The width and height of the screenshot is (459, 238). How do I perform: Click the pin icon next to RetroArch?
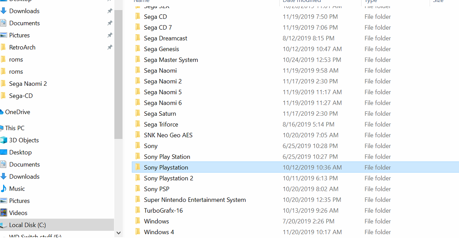click(110, 47)
